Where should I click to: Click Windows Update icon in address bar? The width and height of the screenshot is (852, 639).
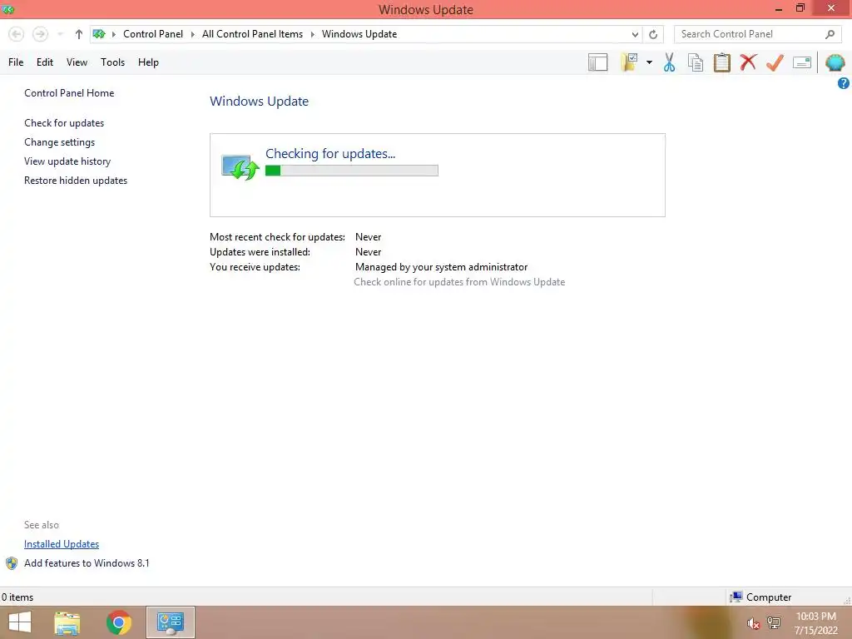99,34
